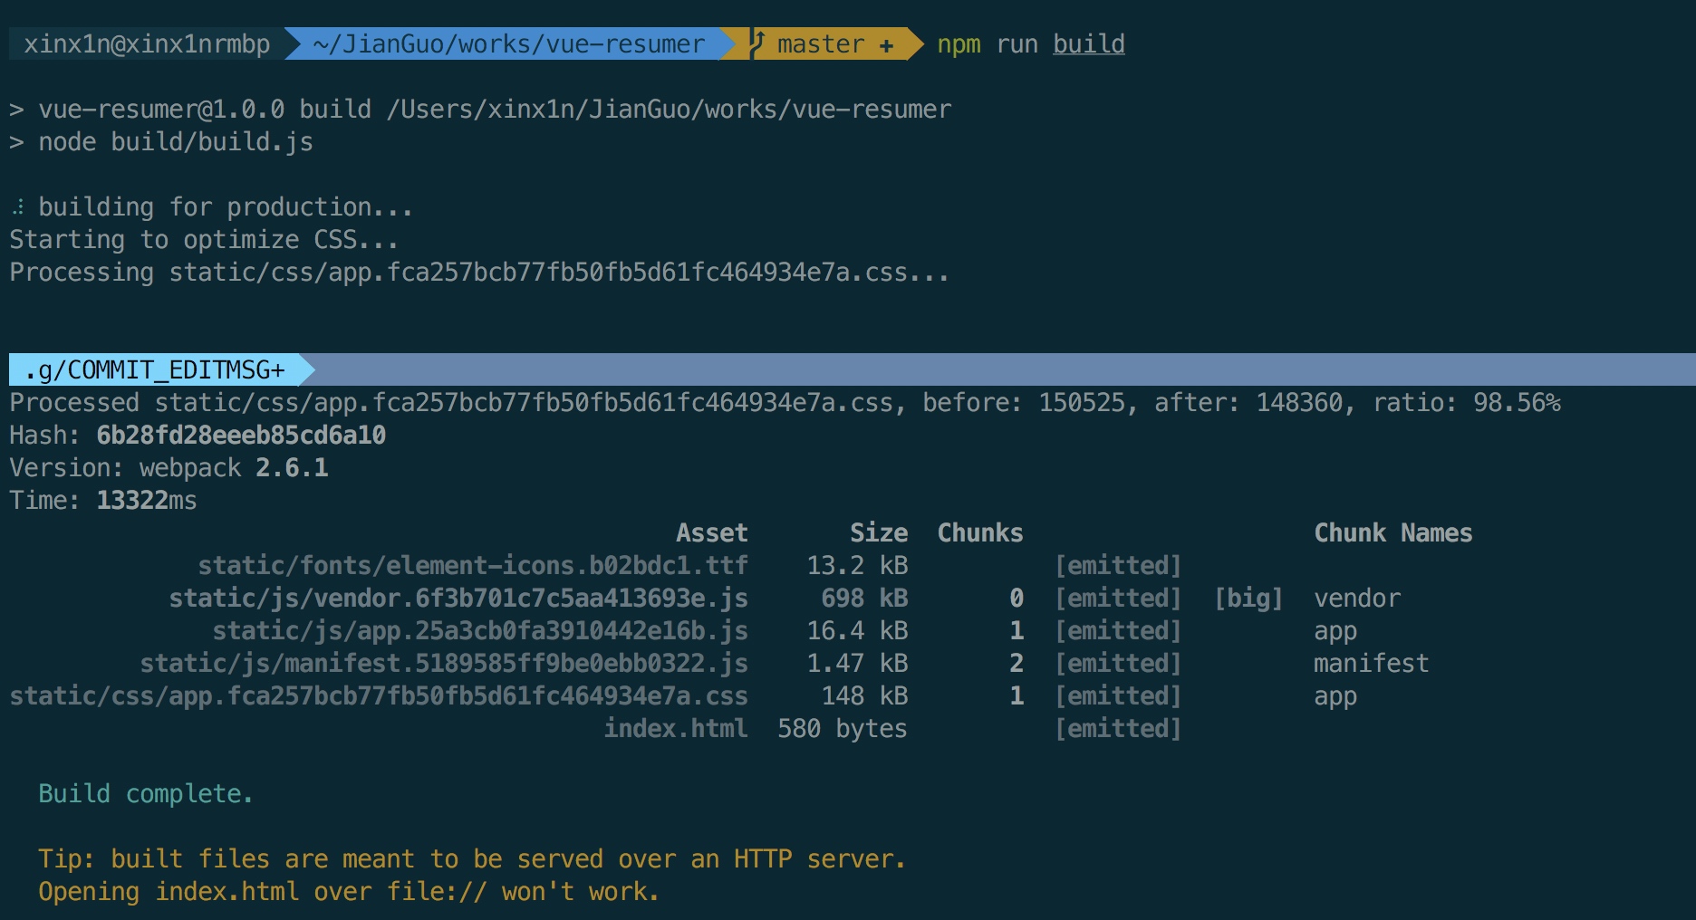This screenshot has height=920, width=1696.
Task: Click the underlined build argument
Action: [x=1088, y=44]
